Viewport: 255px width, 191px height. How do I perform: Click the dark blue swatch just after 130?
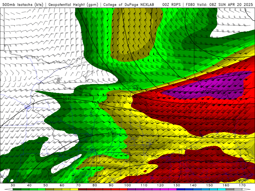click(181, 189)
